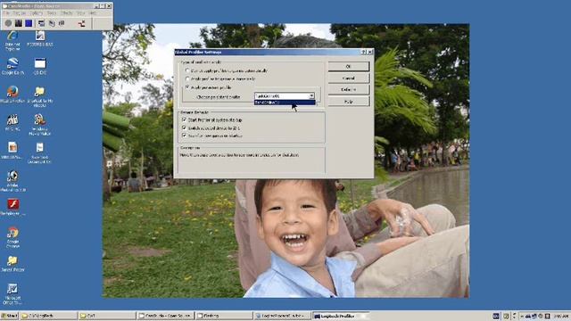Select 'Do not apply profiles automatically' radio
The width and height of the screenshot is (571, 321).
187,70
